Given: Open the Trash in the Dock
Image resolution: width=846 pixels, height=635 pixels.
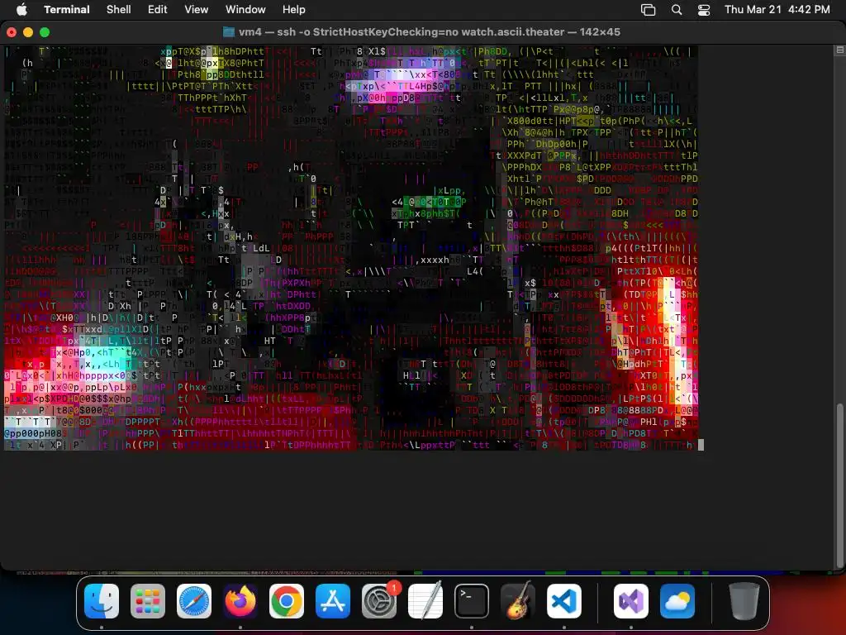Looking at the screenshot, I should [x=744, y=601].
